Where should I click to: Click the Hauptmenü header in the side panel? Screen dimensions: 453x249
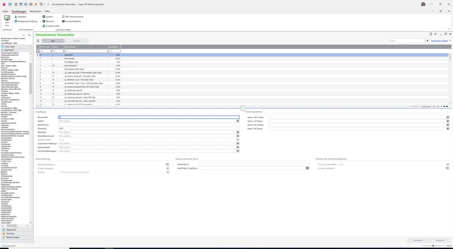pos(17,50)
